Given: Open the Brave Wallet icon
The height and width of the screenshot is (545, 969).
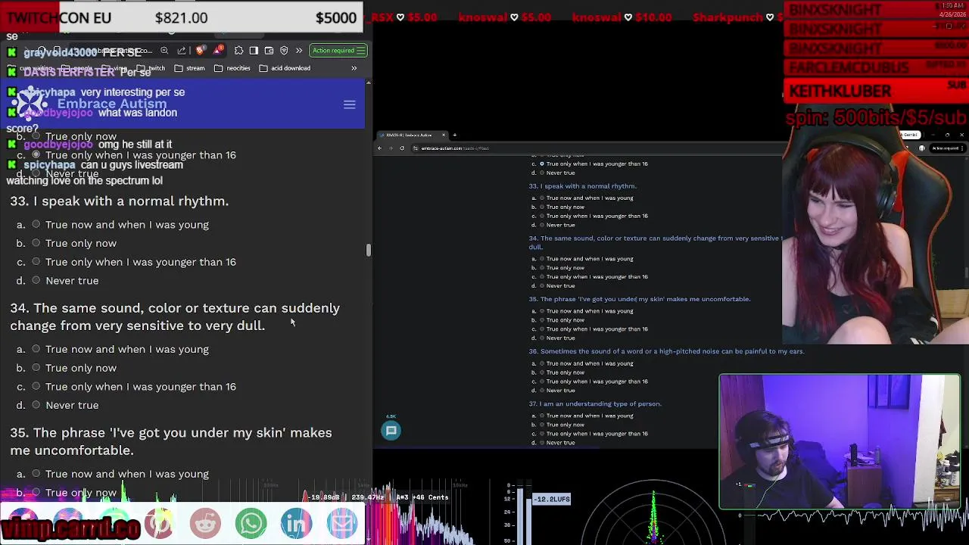Looking at the screenshot, I should 269,51.
